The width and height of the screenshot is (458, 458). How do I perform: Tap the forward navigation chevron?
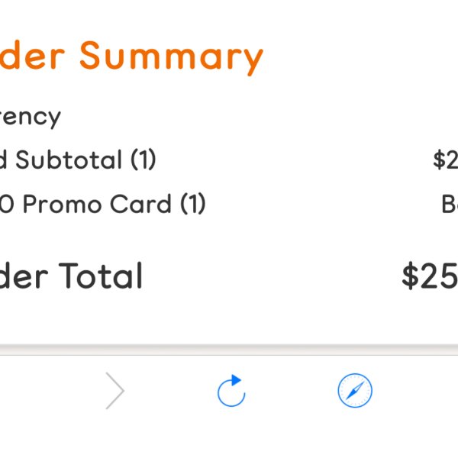[115, 391]
